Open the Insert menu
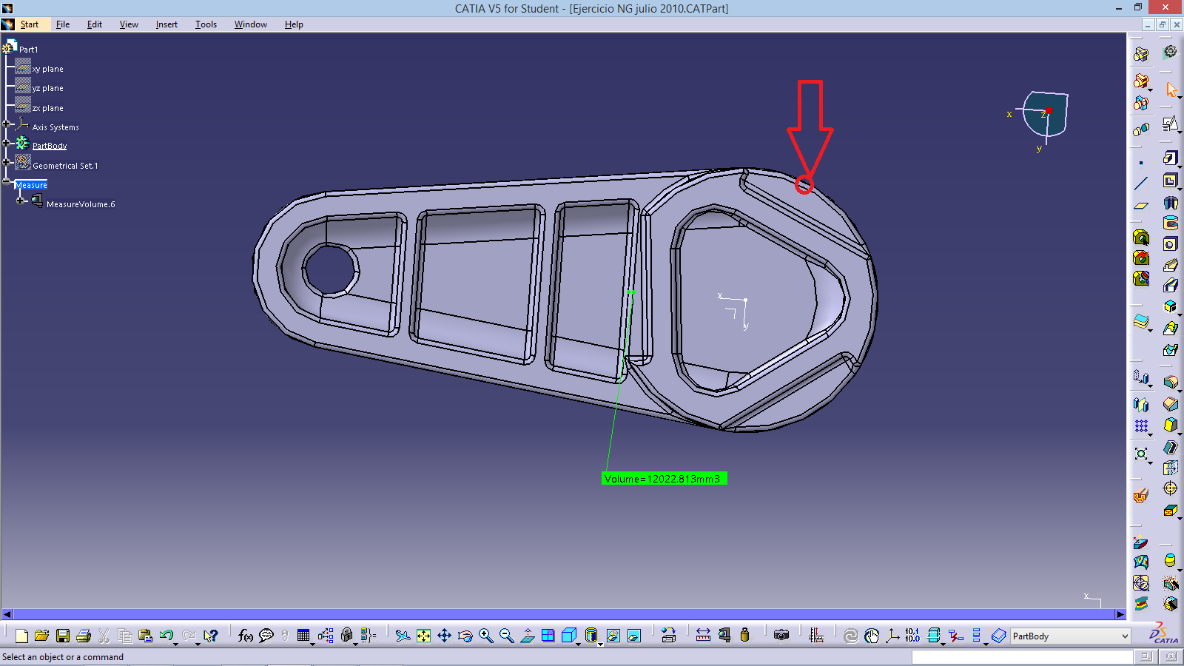The image size is (1184, 666). (x=166, y=24)
